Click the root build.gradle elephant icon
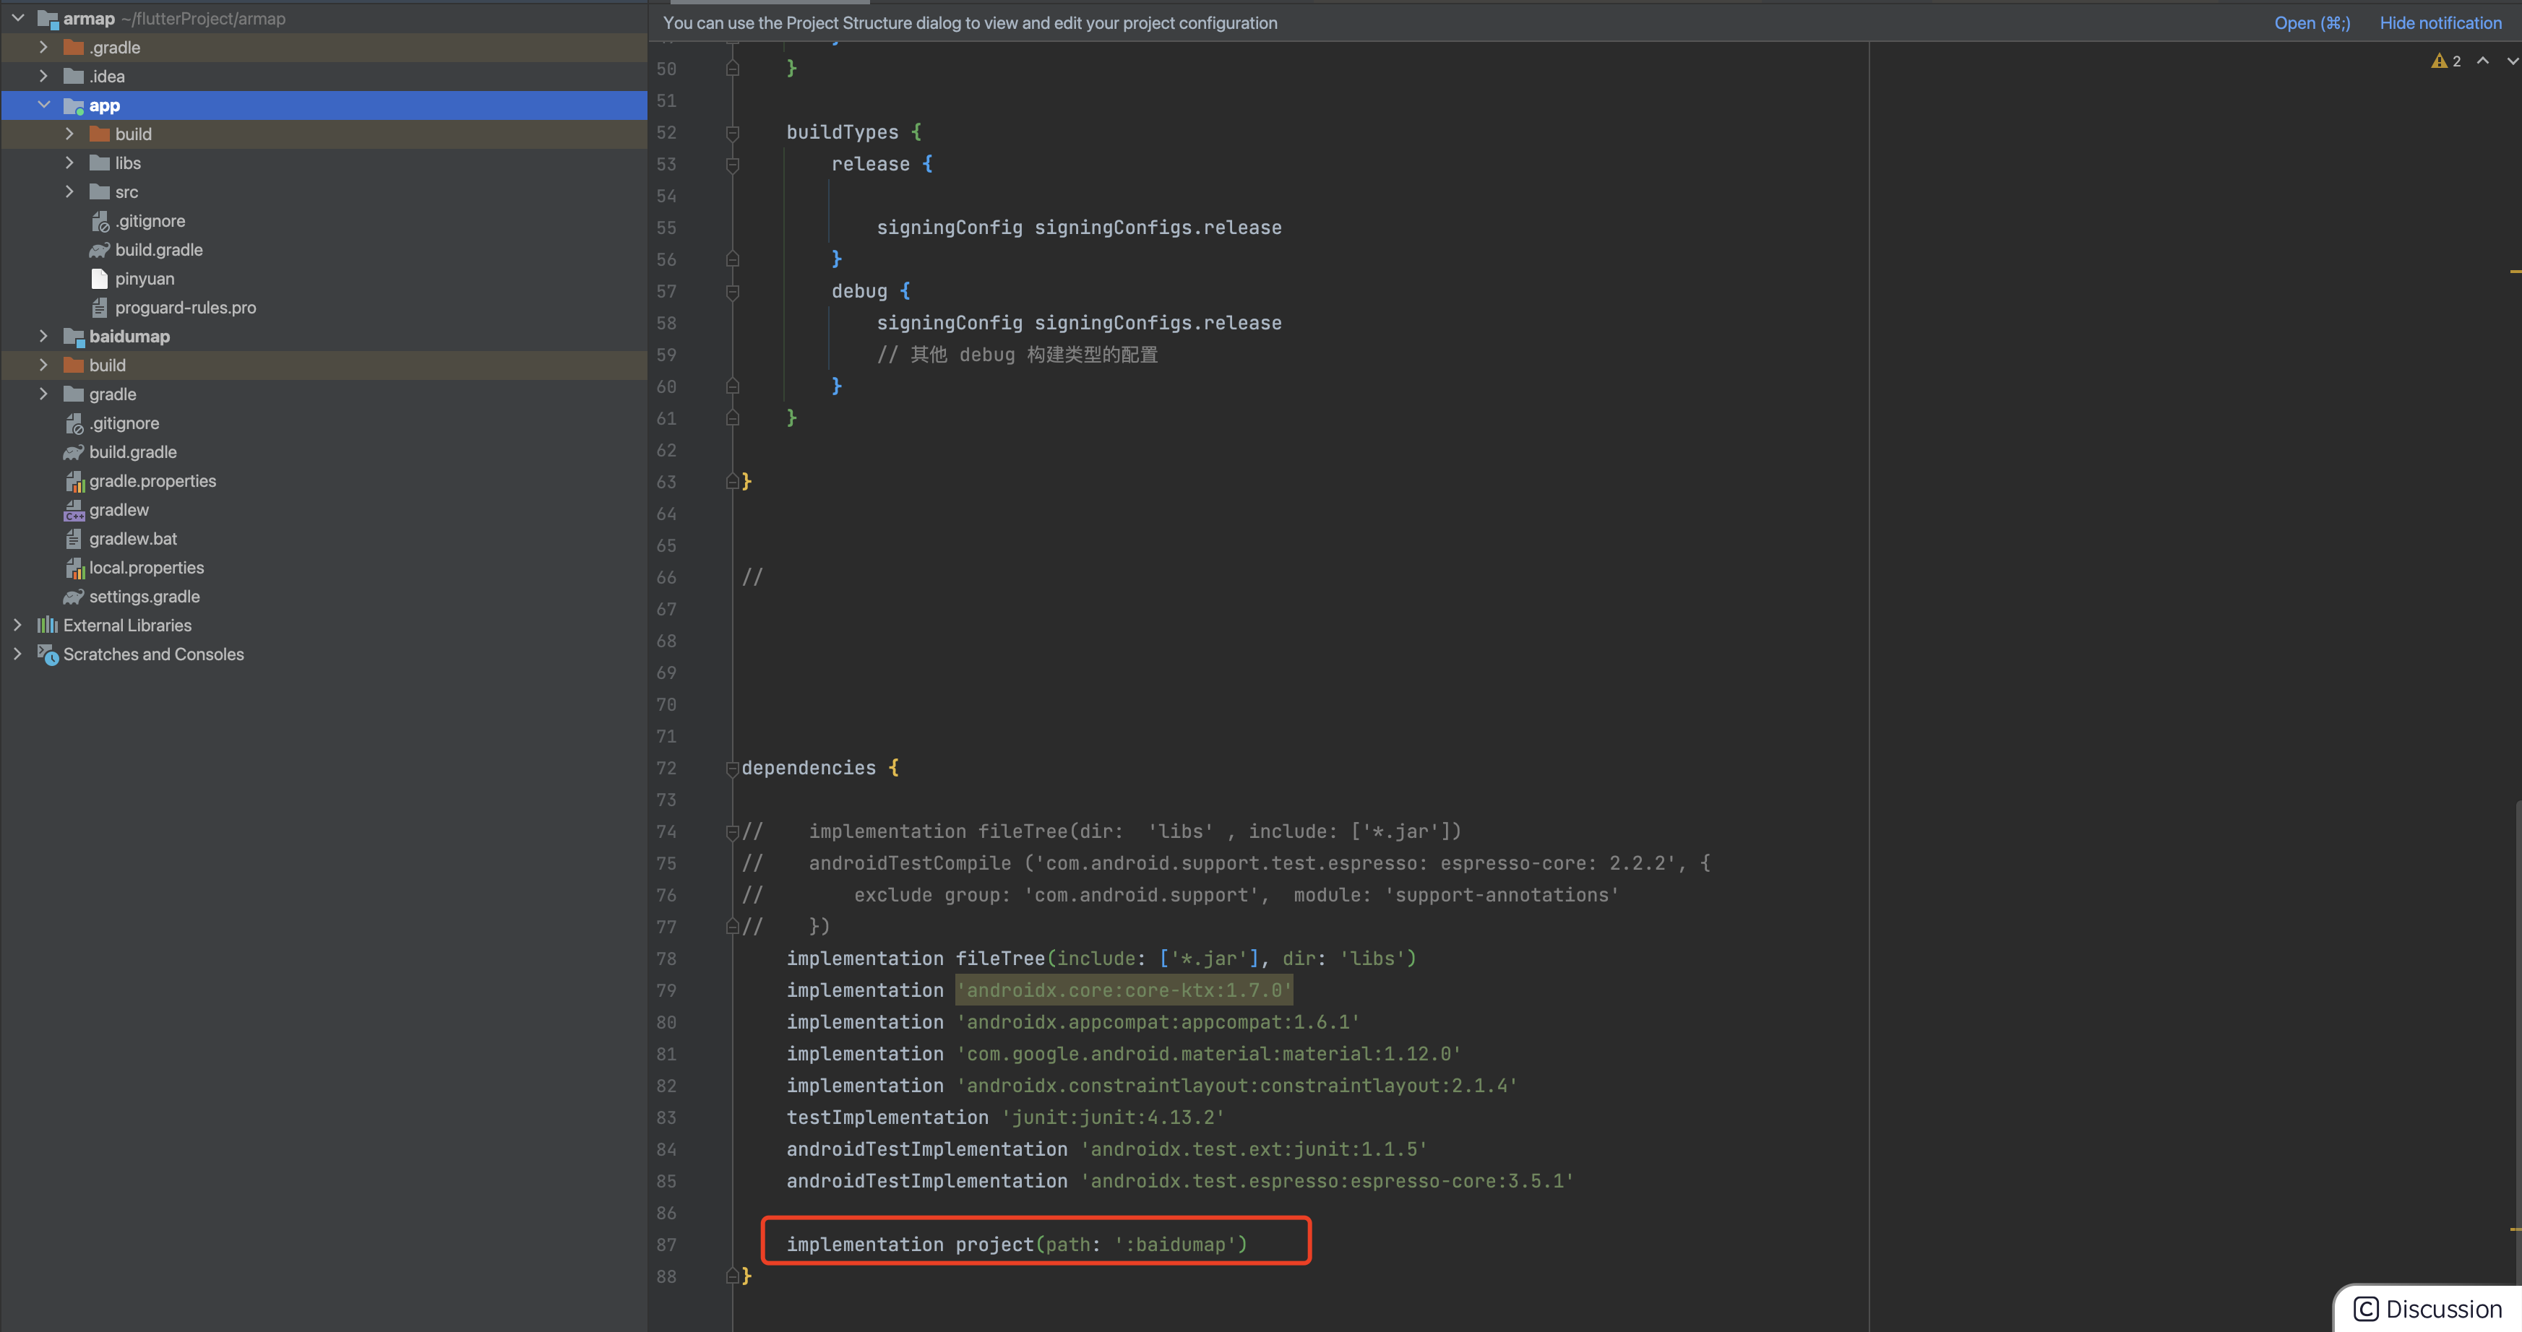The image size is (2522, 1332). (74, 452)
